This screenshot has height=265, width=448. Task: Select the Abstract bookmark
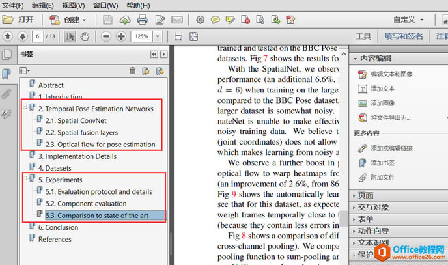(51, 85)
